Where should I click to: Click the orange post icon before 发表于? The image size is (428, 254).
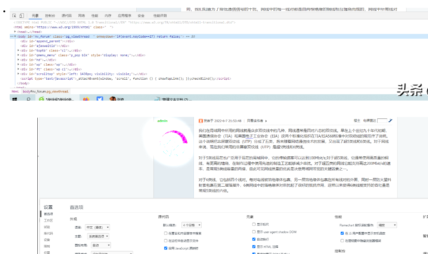201,121
